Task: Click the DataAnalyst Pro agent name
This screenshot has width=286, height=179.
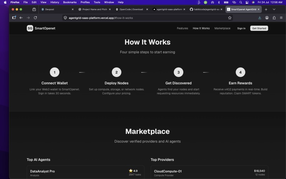Action: click(42, 171)
